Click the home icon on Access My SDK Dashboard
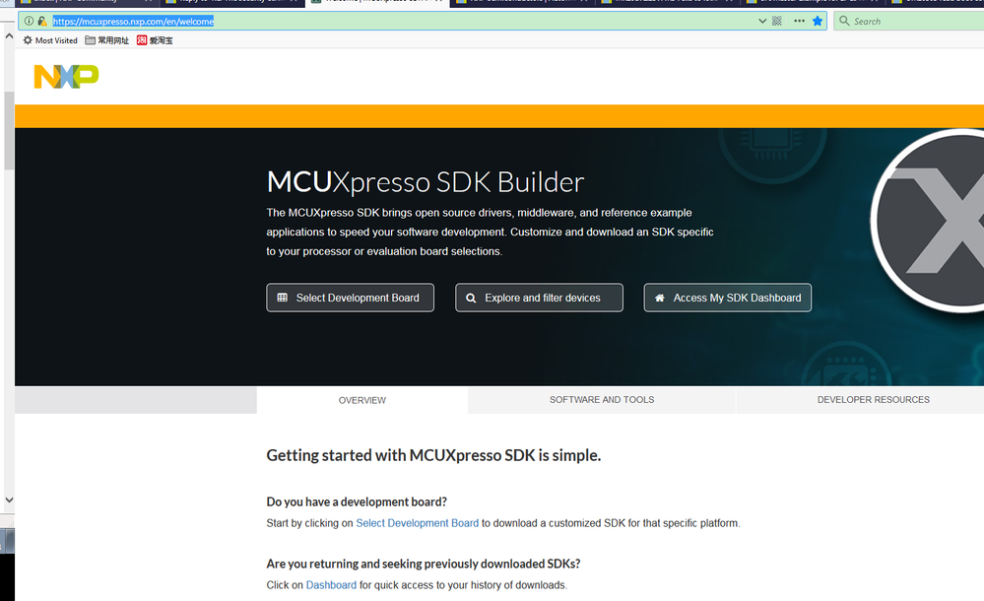984x601 pixels. [x=660, y=298]
